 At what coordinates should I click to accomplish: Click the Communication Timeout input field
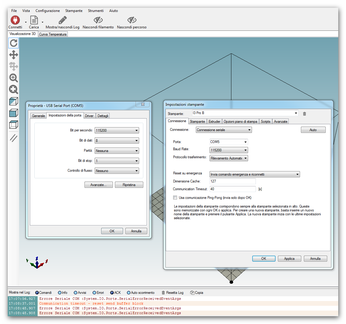[x=232, y=189]
